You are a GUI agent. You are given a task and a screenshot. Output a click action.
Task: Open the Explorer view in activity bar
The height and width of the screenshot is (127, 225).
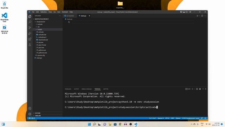pyautogui.click(x=30, y=17)
